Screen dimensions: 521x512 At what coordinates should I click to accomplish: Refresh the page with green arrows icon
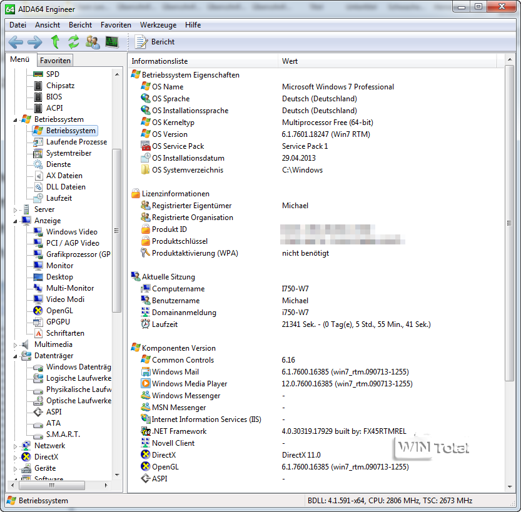(74, 43)
